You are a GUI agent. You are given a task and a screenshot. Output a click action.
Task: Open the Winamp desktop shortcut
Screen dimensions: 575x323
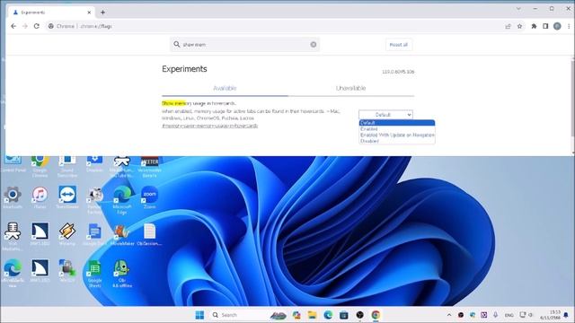click(x=67, y=234)
